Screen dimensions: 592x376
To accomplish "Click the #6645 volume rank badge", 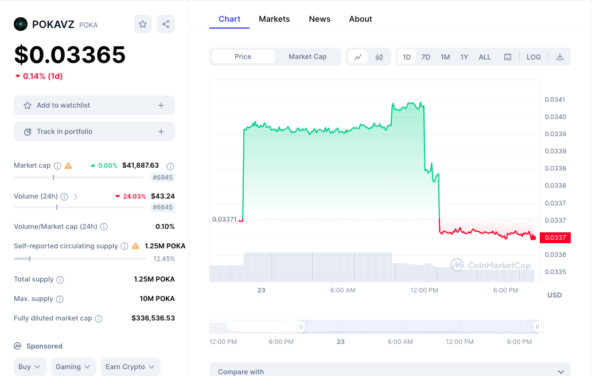I will pos(163,207).
